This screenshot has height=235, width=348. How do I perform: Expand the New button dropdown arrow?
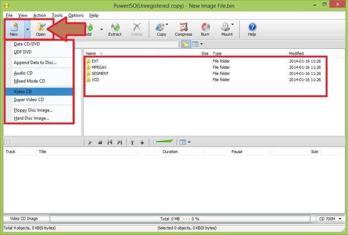pyautogui.click(x=27, y=29)
